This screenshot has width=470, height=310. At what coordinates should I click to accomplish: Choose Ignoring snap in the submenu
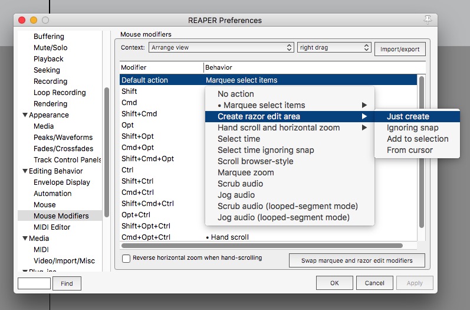[417, 128]
